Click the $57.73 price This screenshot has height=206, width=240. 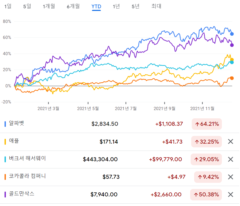(x=111, y=177)
